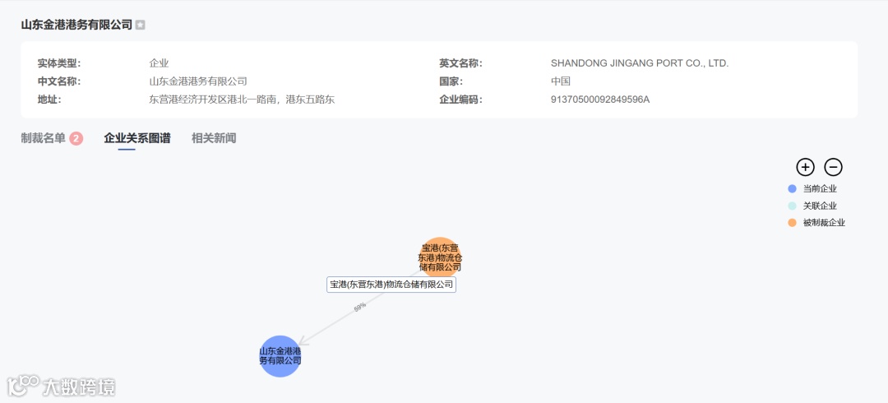Viewport: 888px width, 403px height.
Task: Open the 制裁名单 tab
Action: (x=43, y=138)
